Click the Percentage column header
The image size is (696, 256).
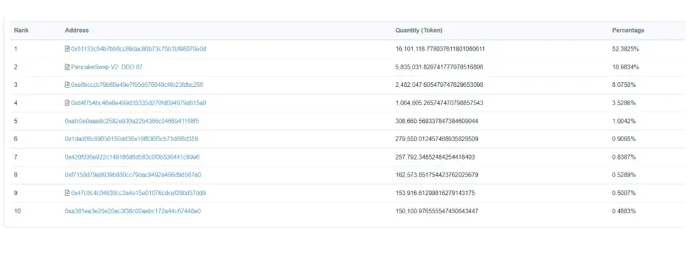628,31
